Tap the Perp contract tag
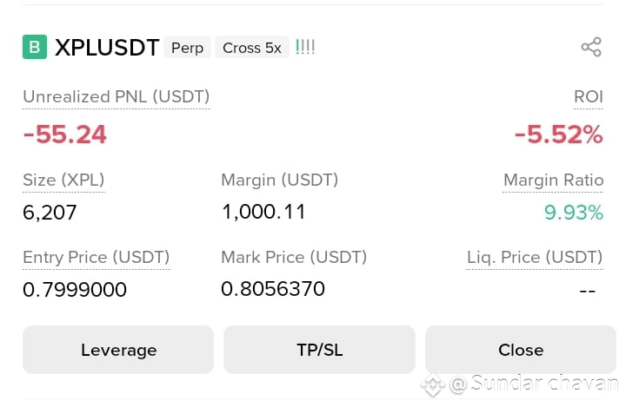Viewport: 626px width, 407px height. click(187, 48)
